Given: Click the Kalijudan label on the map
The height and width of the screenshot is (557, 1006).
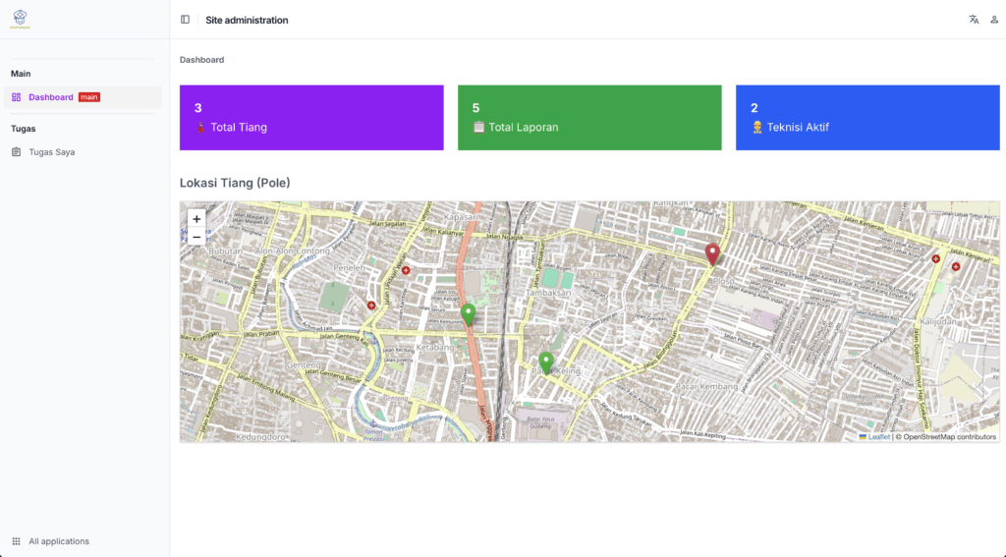Looking at the screenshot, I should 937,321.
